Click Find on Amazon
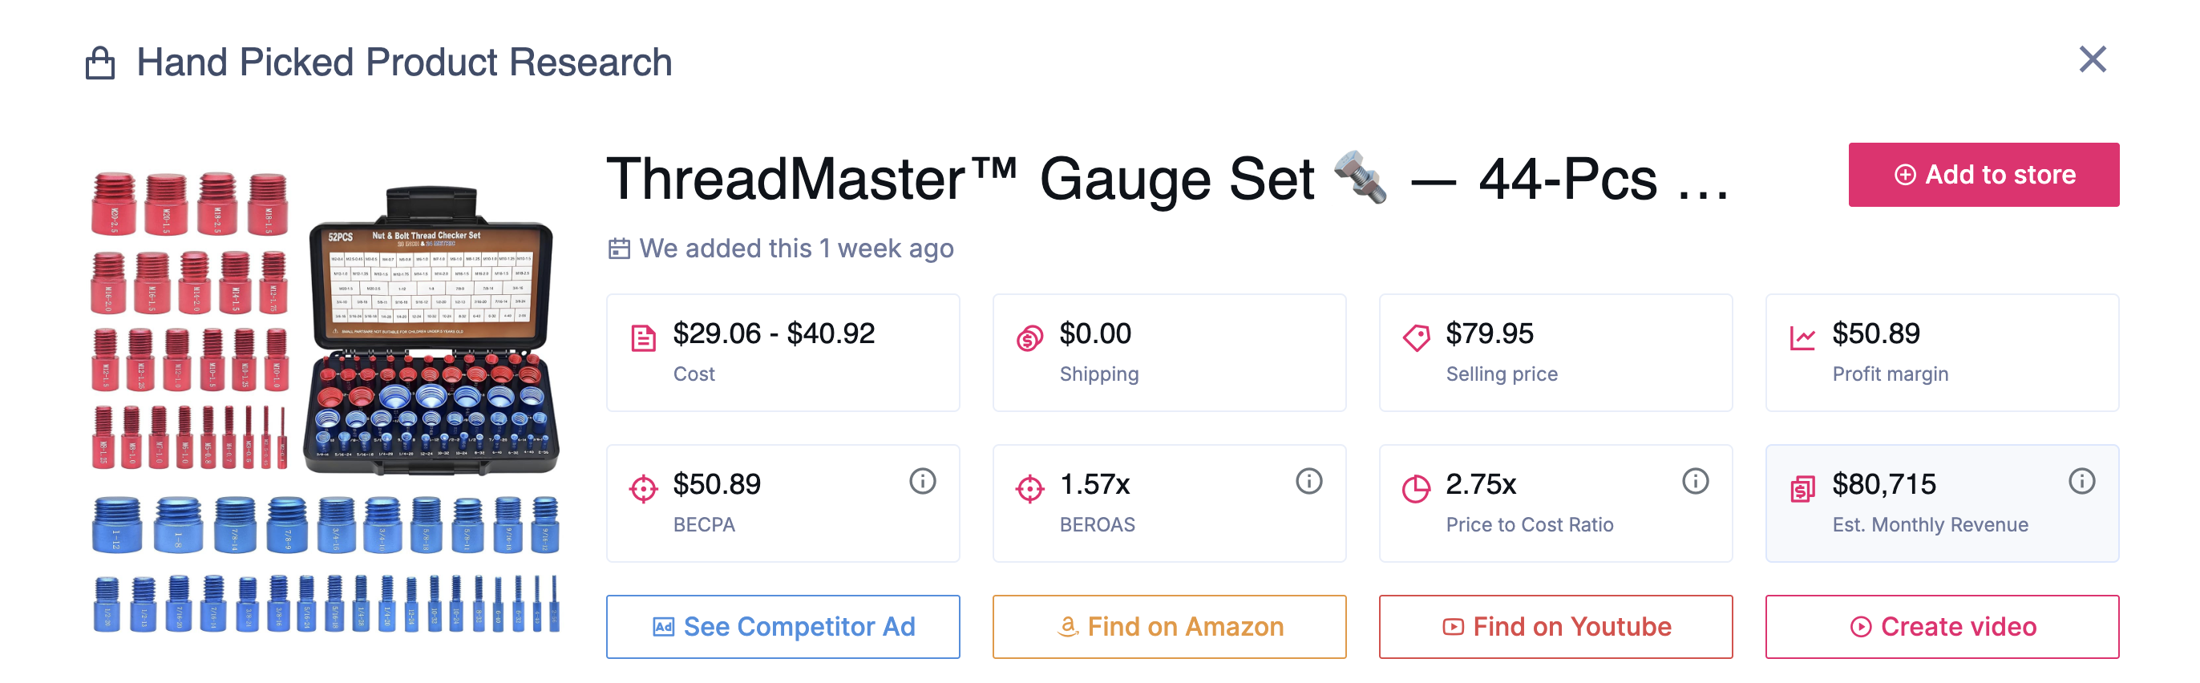The height and width of the screenshot is (683, 2200). (x=1169, y=626)
